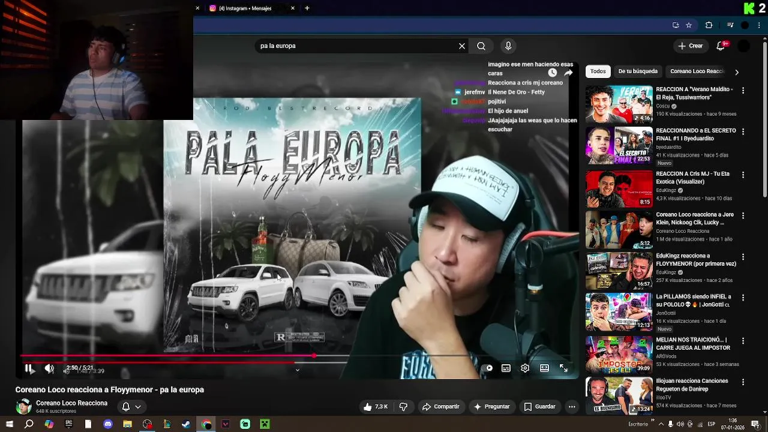Open the YouTube account avatar menu
The image size is (768, 432).
pos(743,46)
